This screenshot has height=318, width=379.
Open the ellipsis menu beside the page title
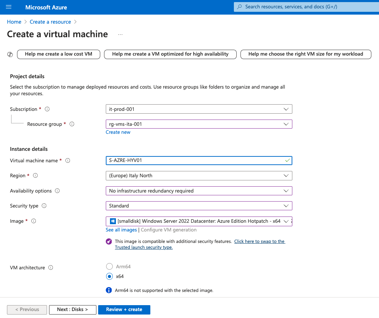tap(120, 34)
